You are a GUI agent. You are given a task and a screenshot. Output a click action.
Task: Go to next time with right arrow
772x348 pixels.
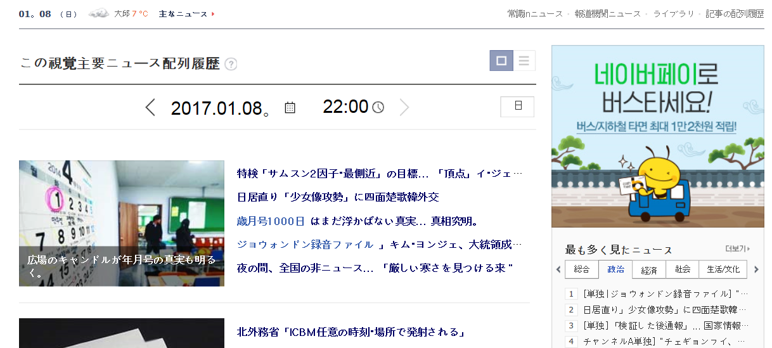(x=404, y=108)
